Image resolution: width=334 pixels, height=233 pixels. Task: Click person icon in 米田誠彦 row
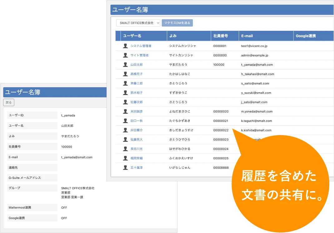click(x=125, y=111)
